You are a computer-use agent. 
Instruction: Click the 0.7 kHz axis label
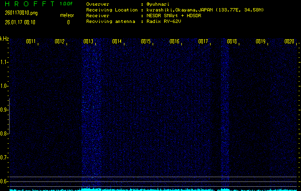coord(4,158)
